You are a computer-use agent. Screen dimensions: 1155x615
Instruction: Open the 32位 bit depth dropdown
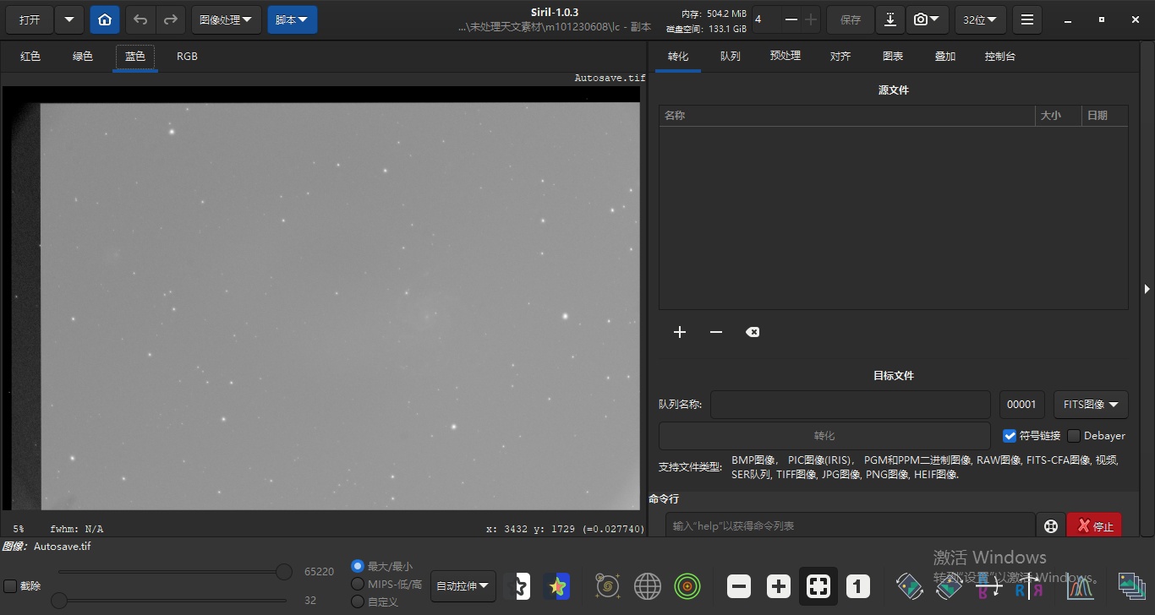pyautogui.click(x=980, y=19)
